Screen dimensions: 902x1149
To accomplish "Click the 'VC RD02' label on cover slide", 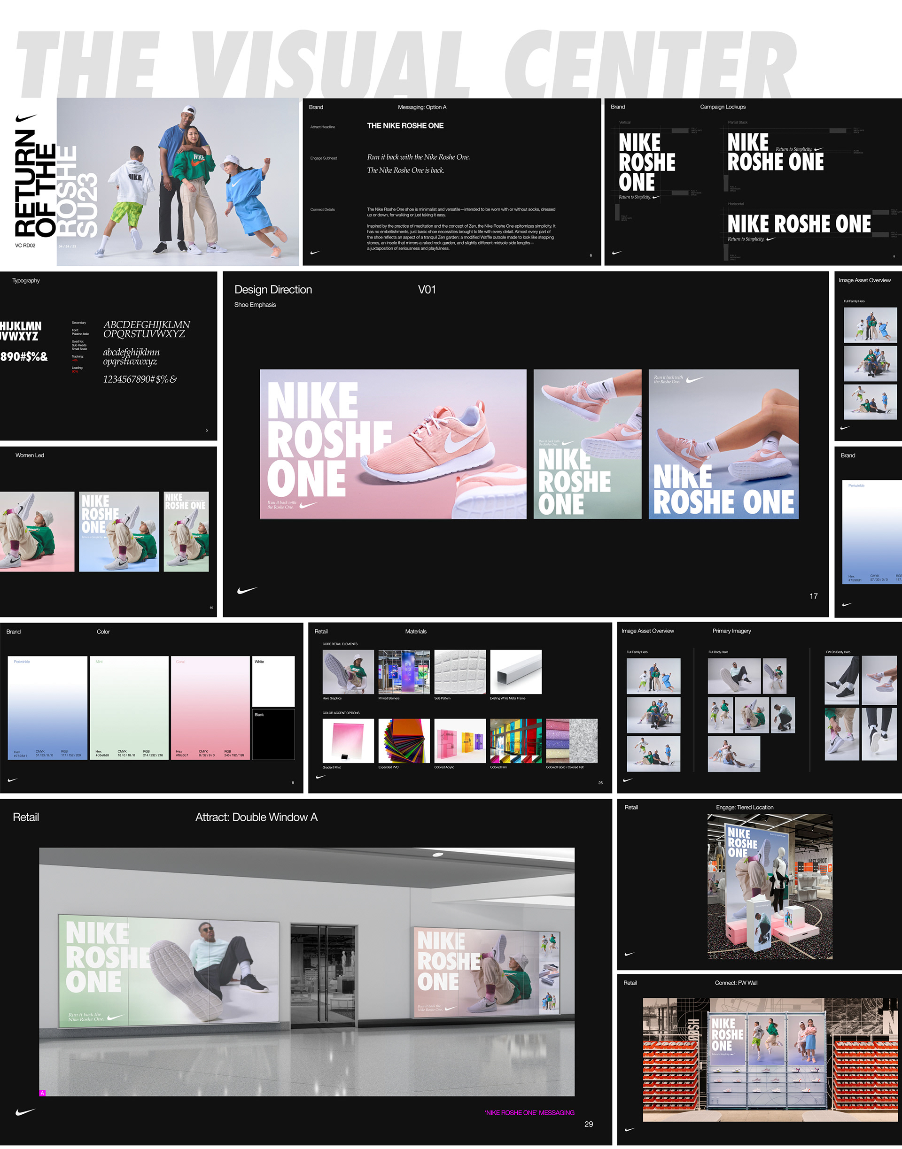I will point(25,246).
